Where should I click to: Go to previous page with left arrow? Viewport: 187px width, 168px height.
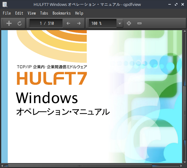68,23
